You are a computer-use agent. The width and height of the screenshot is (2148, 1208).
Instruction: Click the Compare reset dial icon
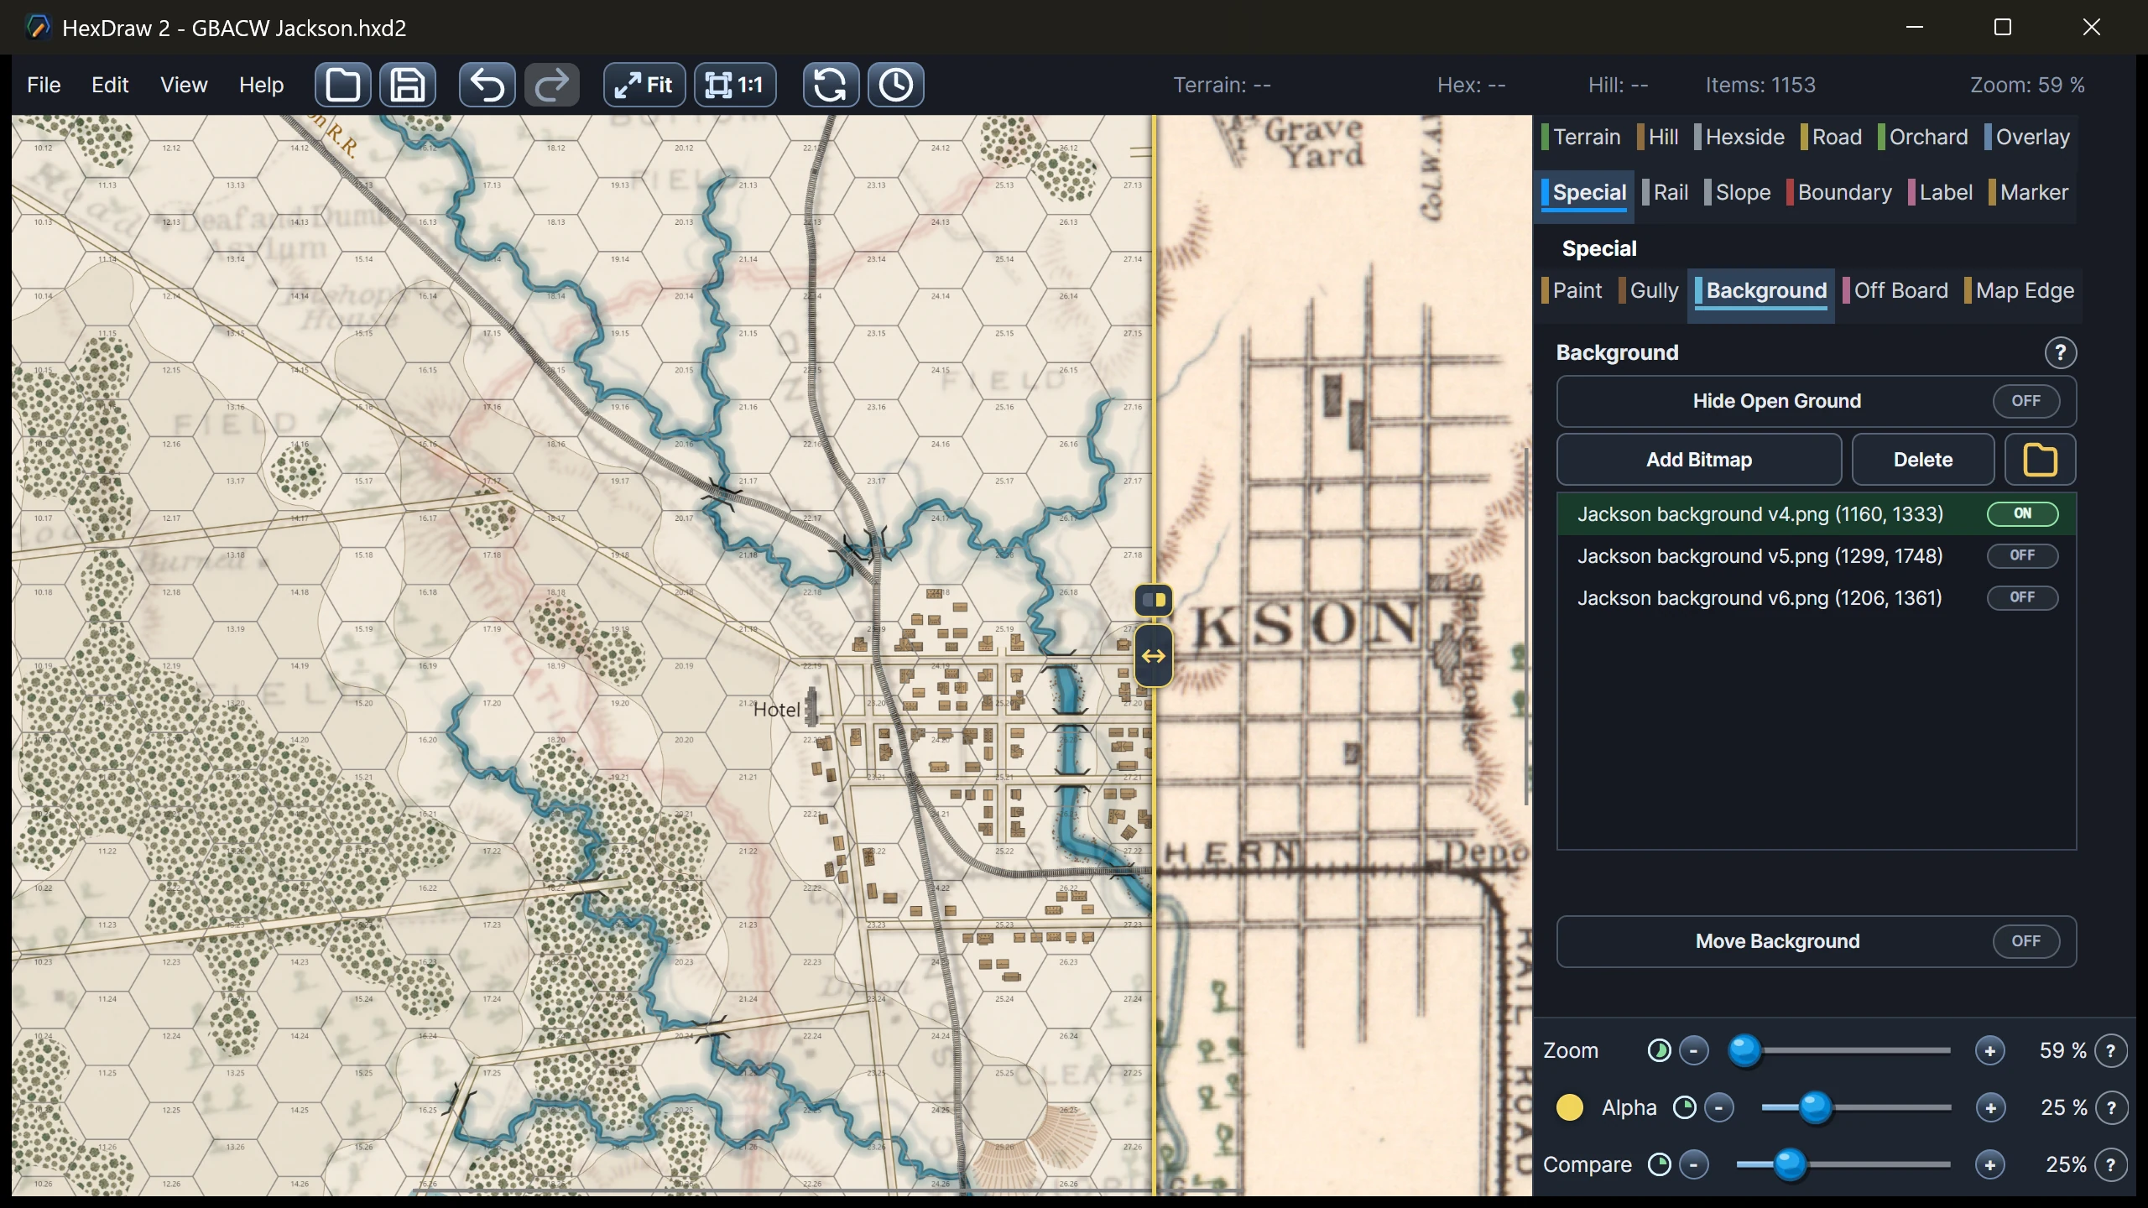(x=1659, y=1164)
